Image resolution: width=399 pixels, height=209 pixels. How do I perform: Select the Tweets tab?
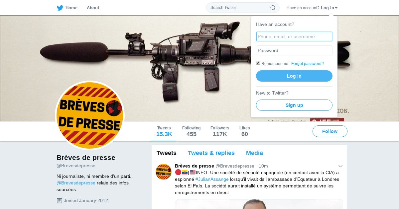click(167, 153)
